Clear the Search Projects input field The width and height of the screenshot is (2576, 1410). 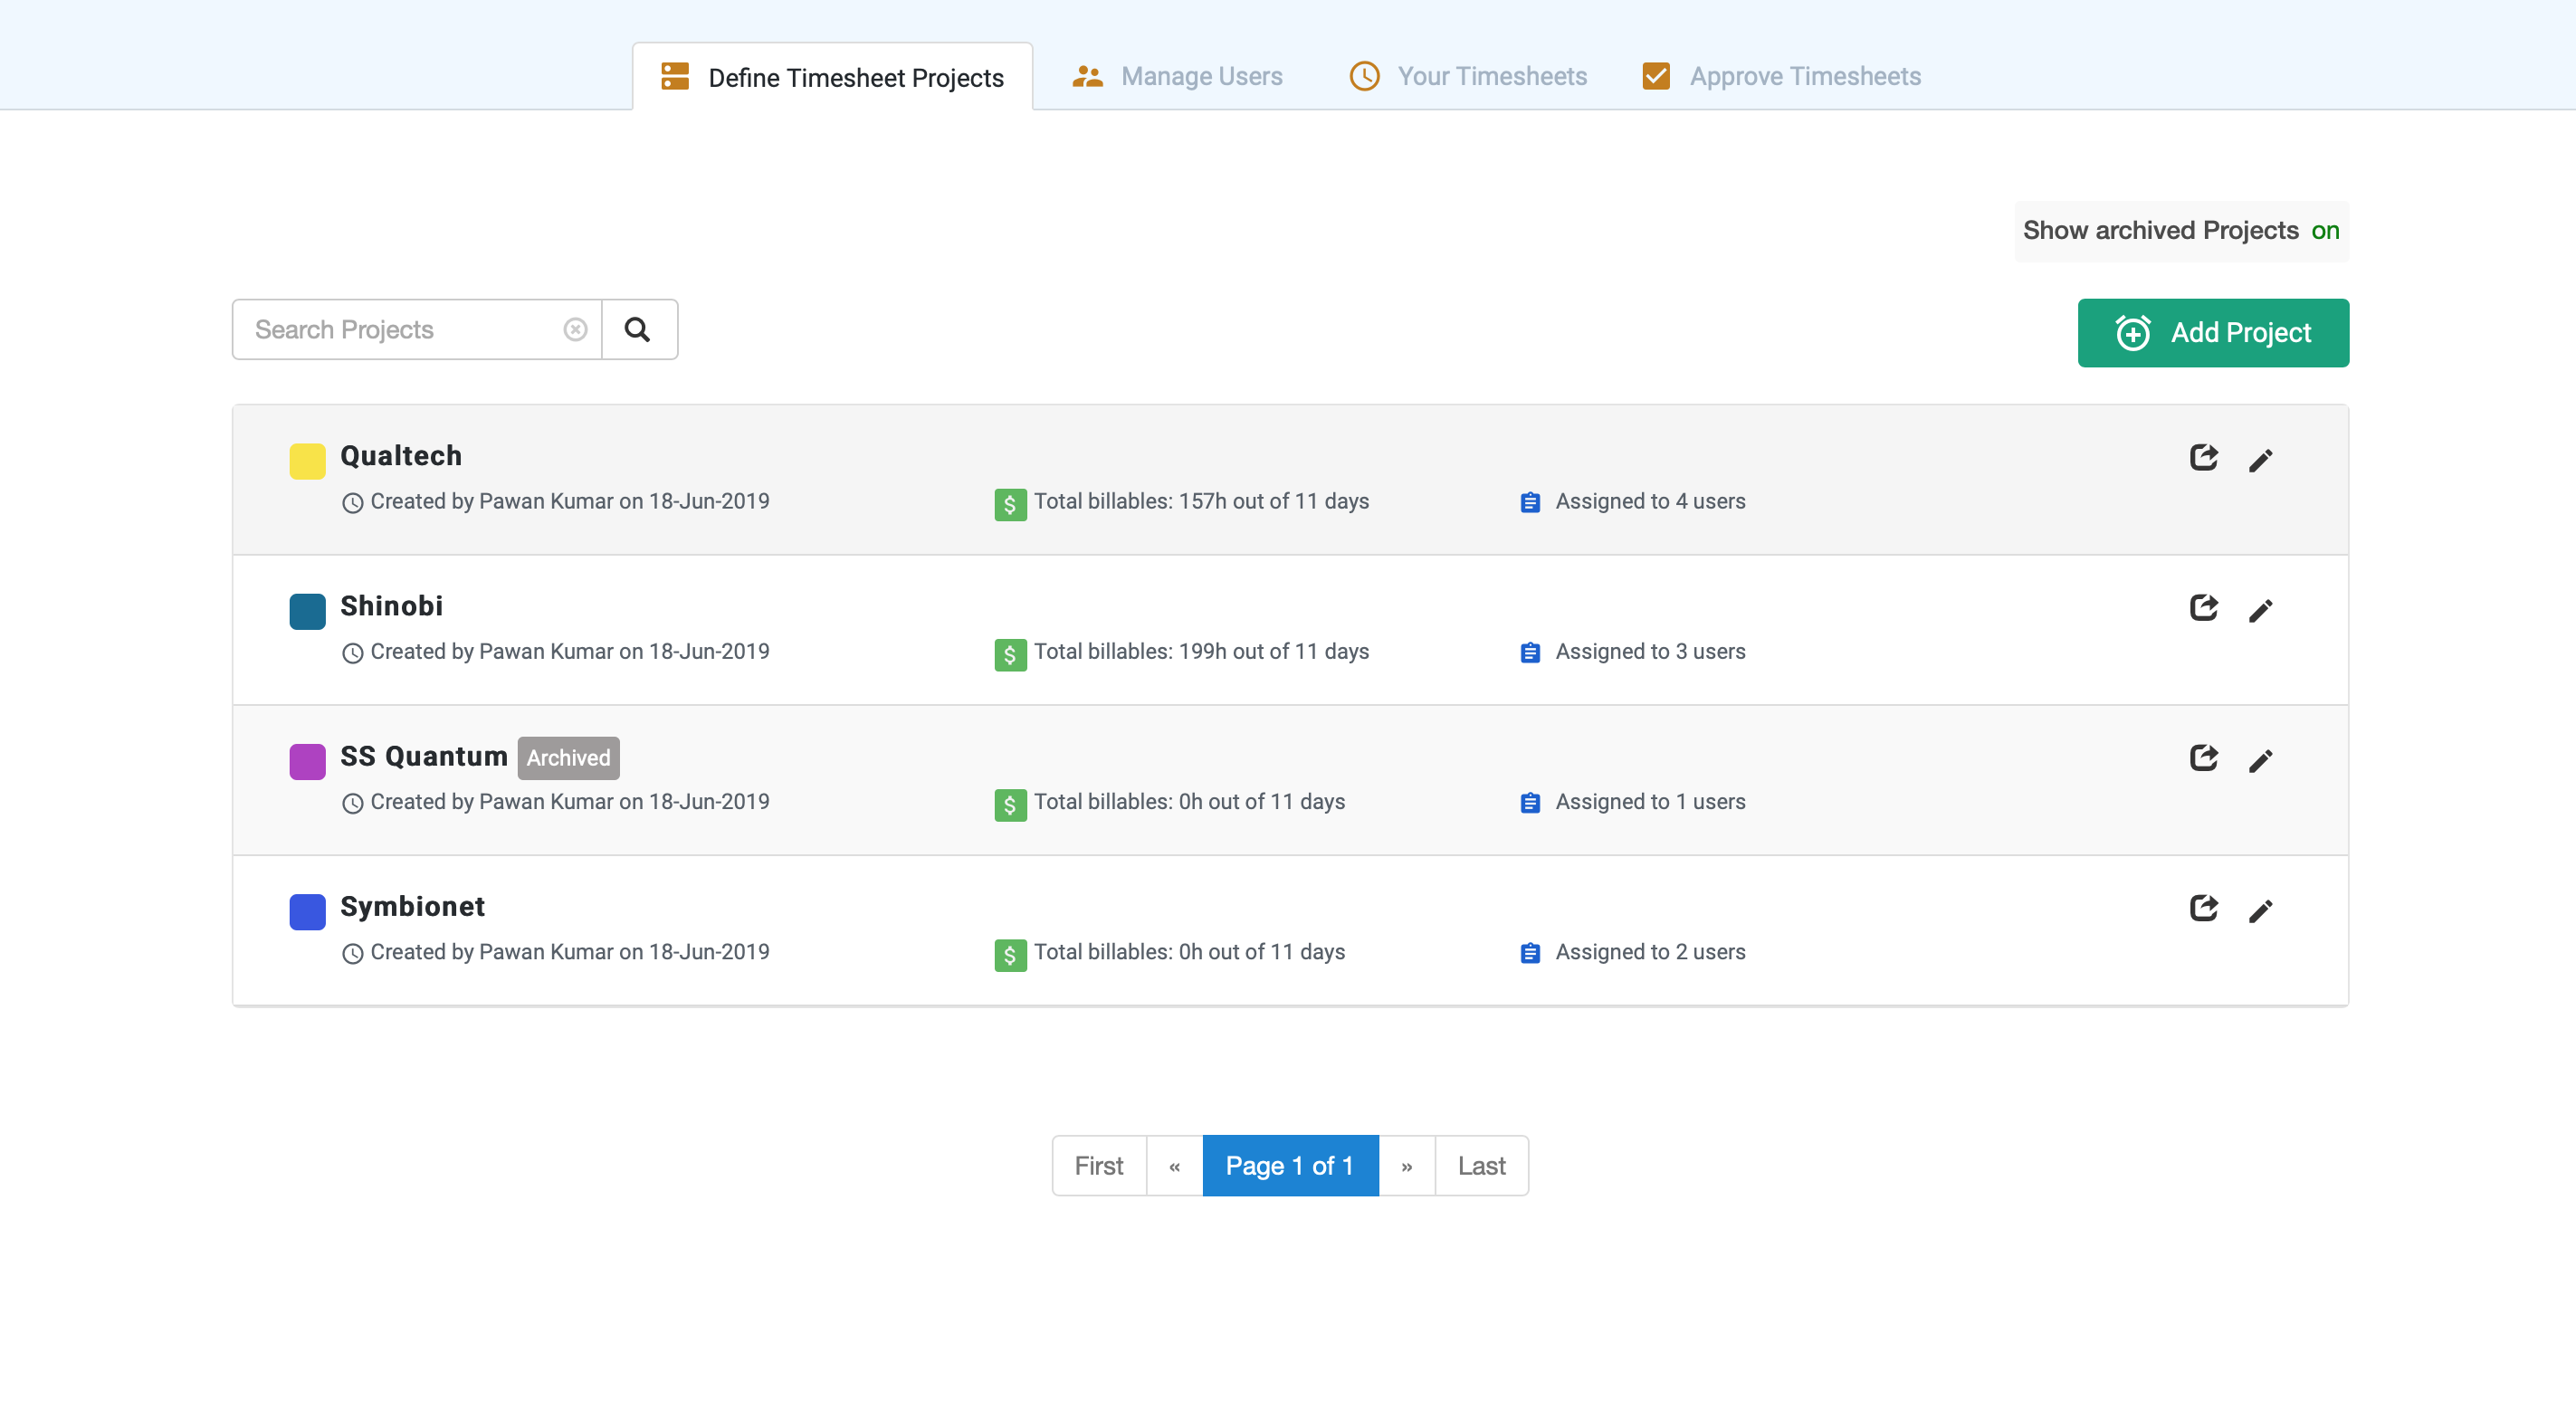(577, 329)
